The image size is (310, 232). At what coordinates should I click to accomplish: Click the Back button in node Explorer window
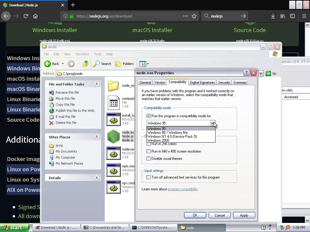tap(52, 64)
